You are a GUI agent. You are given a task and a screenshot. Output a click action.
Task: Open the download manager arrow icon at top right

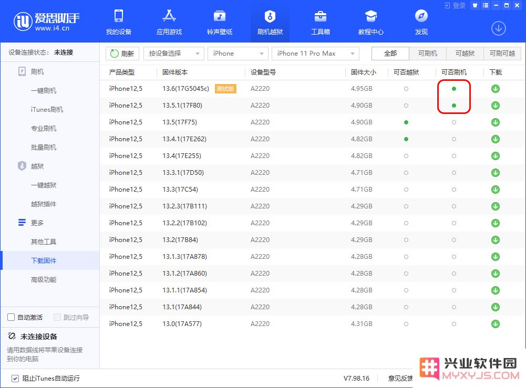[499, 28]
